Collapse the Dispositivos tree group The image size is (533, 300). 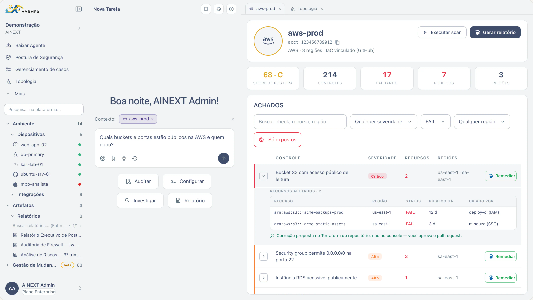point(12,135)
